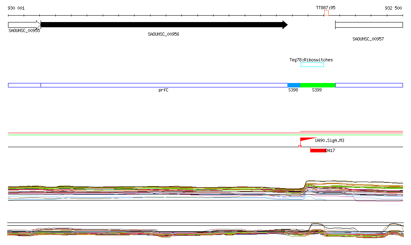The image size is (411, 245).
Task: Click the white prfC segment bar
Action: (x=164, y=85)
